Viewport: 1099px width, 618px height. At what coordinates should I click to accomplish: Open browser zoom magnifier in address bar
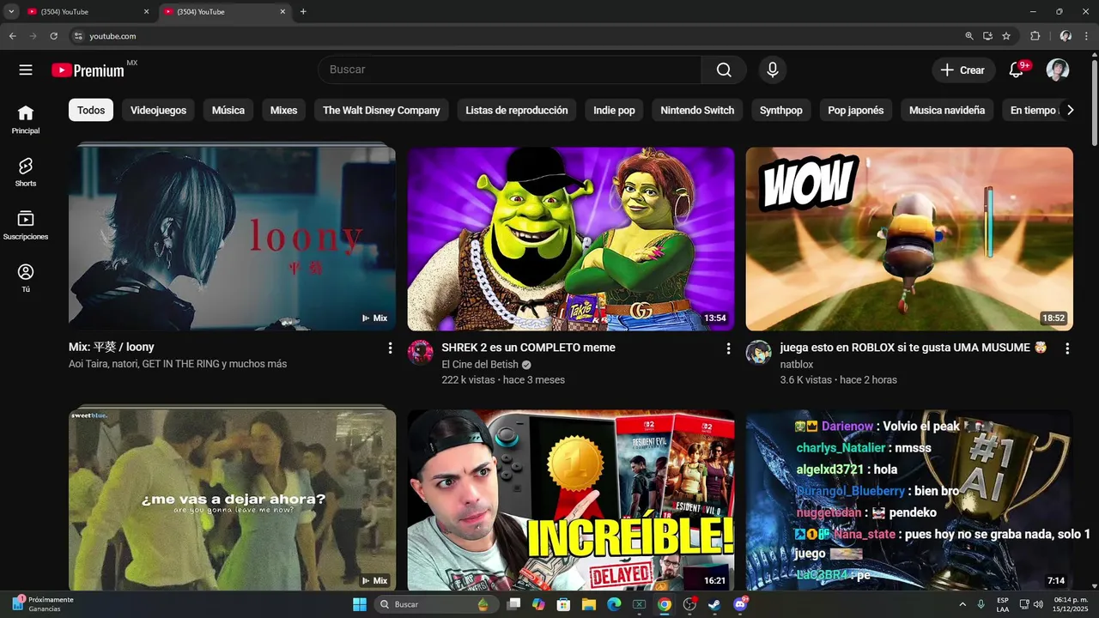(969, 36)
